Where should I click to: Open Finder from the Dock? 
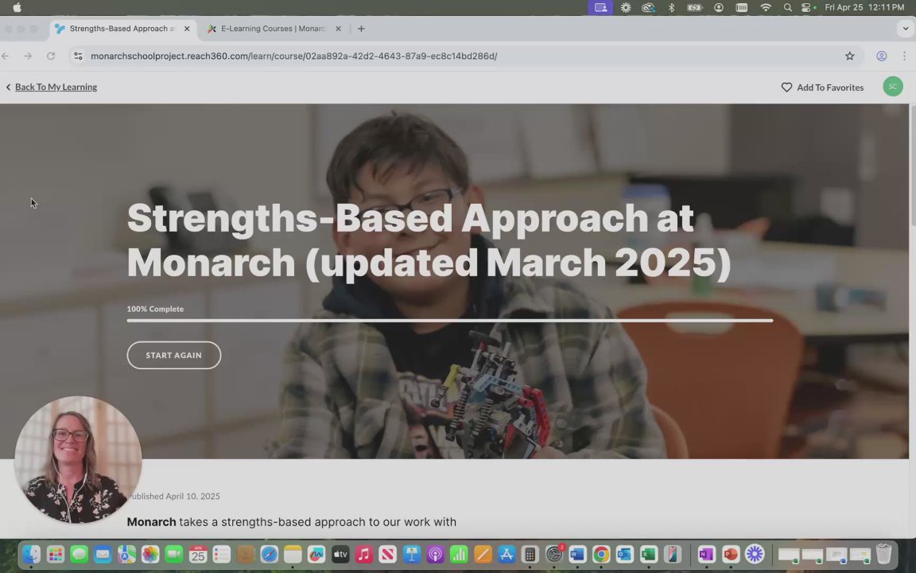tap(32, 554)
